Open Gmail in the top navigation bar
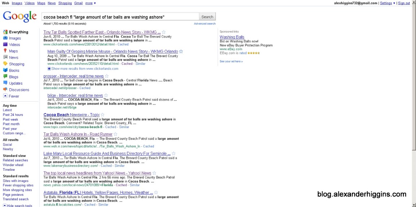Screen dimensions: 416x207 point(78,3)
